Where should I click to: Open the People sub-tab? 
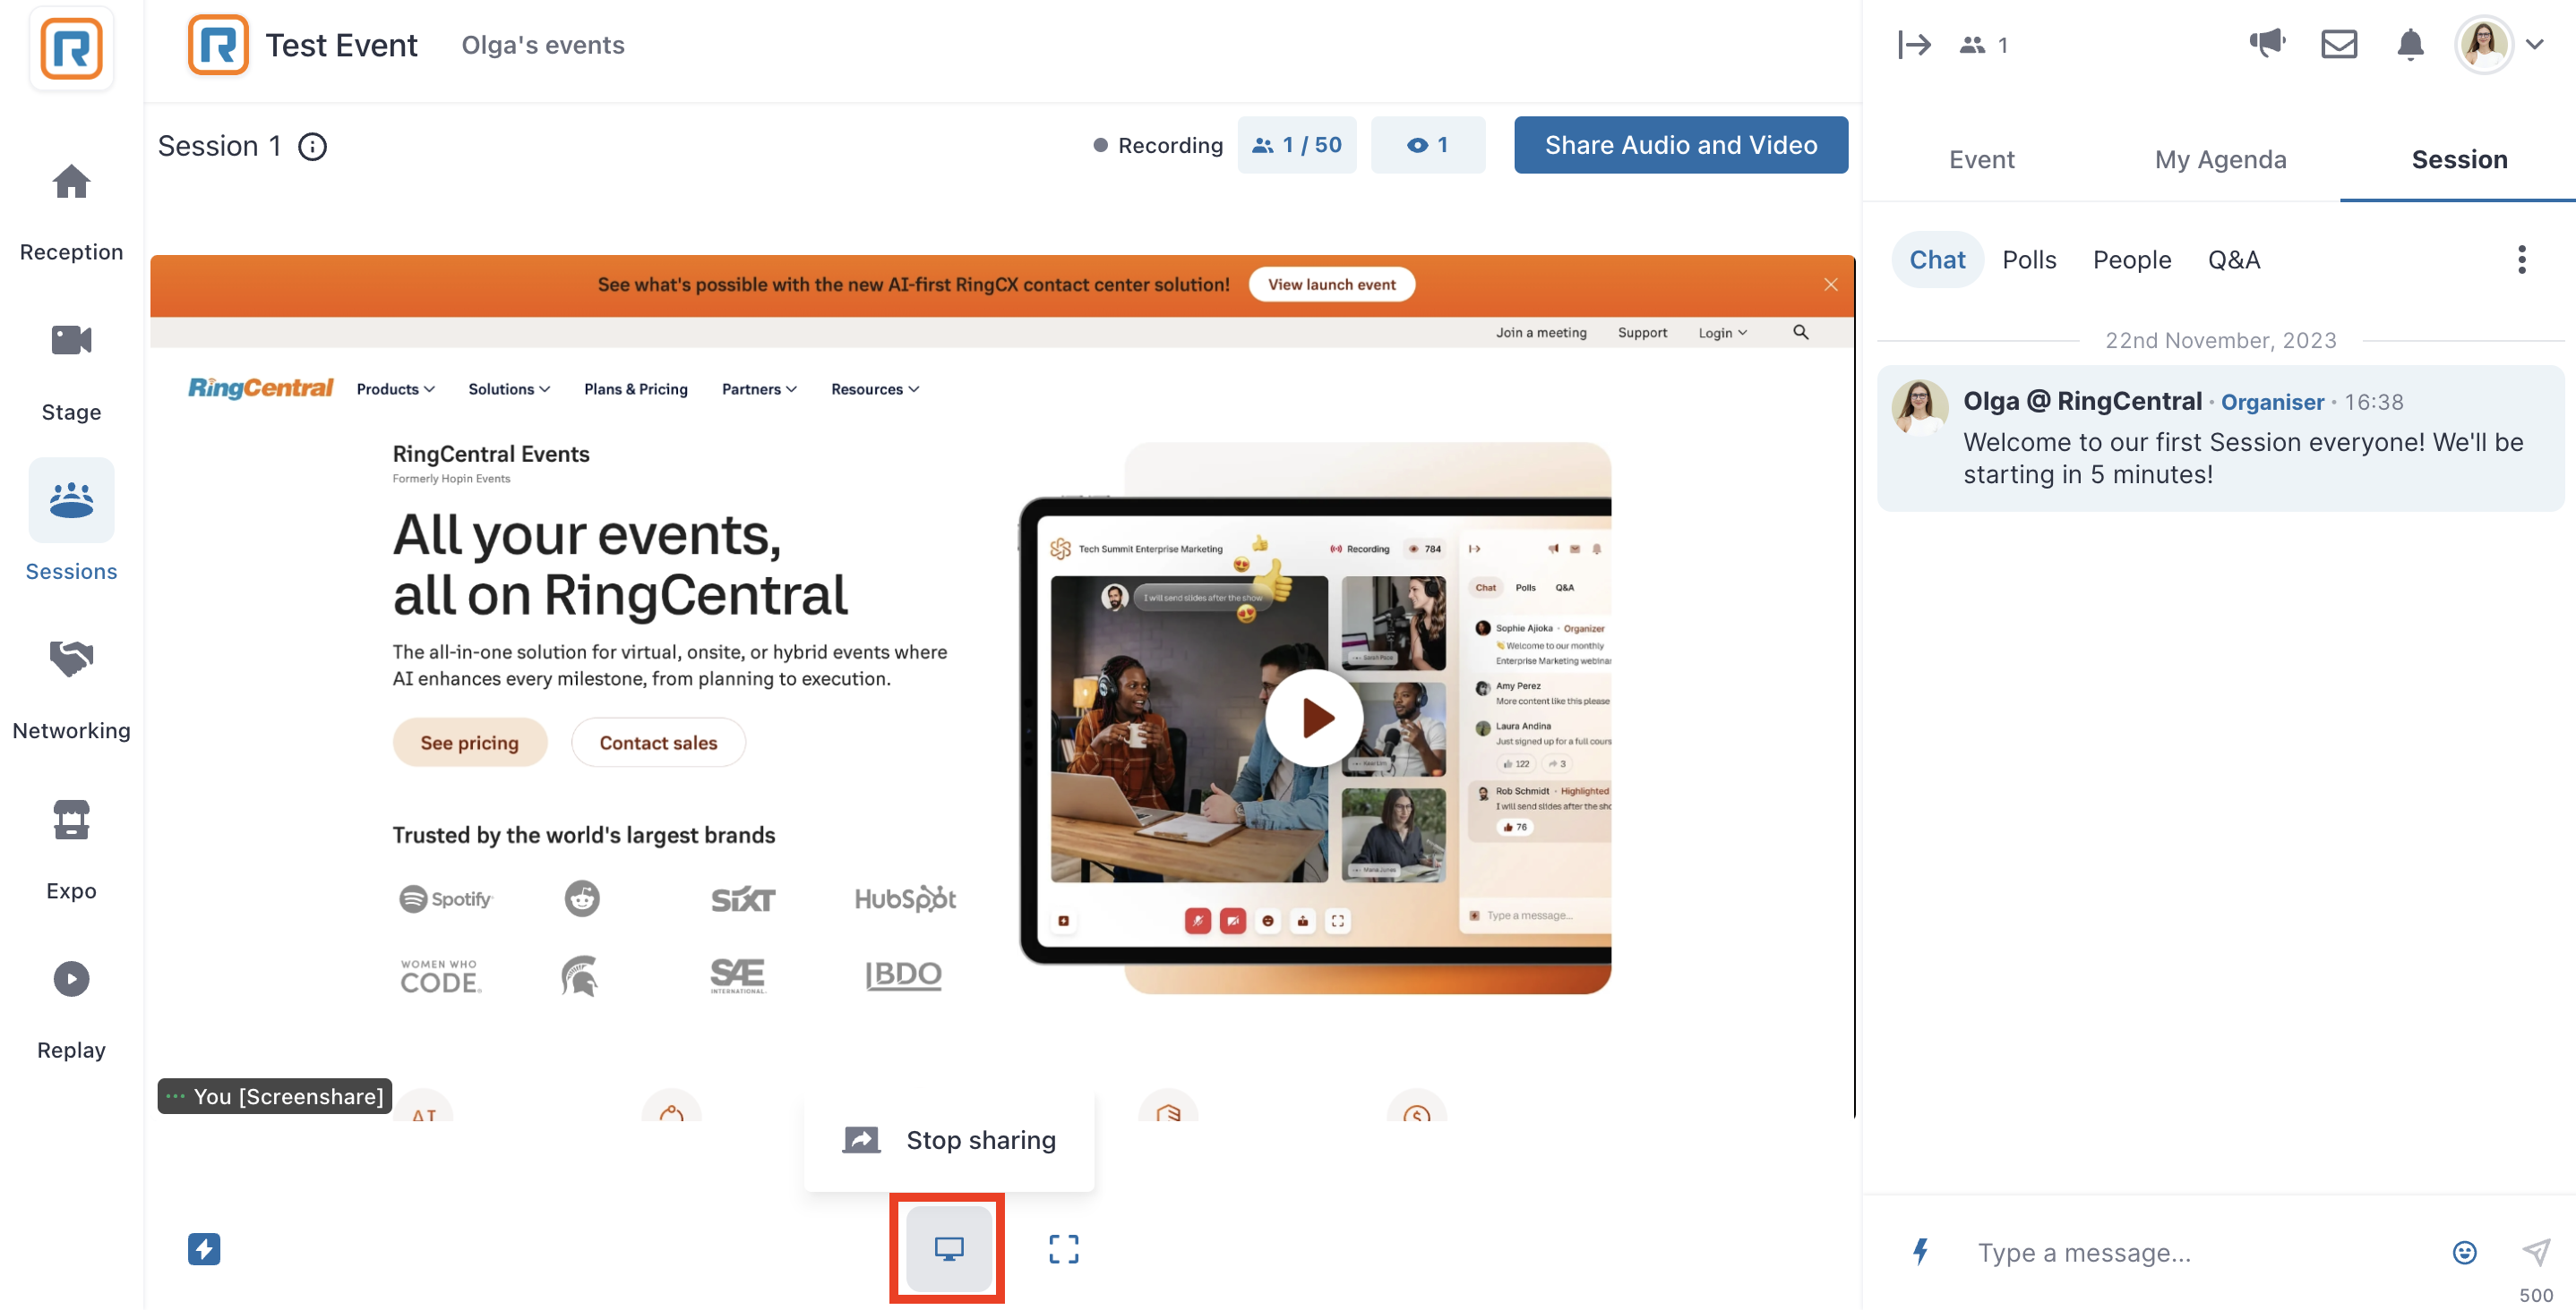pyautogui.click(x=2132, y=259)
